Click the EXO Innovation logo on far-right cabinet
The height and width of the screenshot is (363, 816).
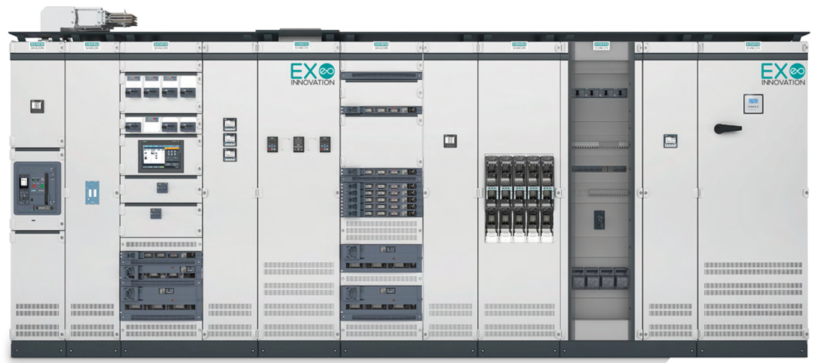coord(783,74)
